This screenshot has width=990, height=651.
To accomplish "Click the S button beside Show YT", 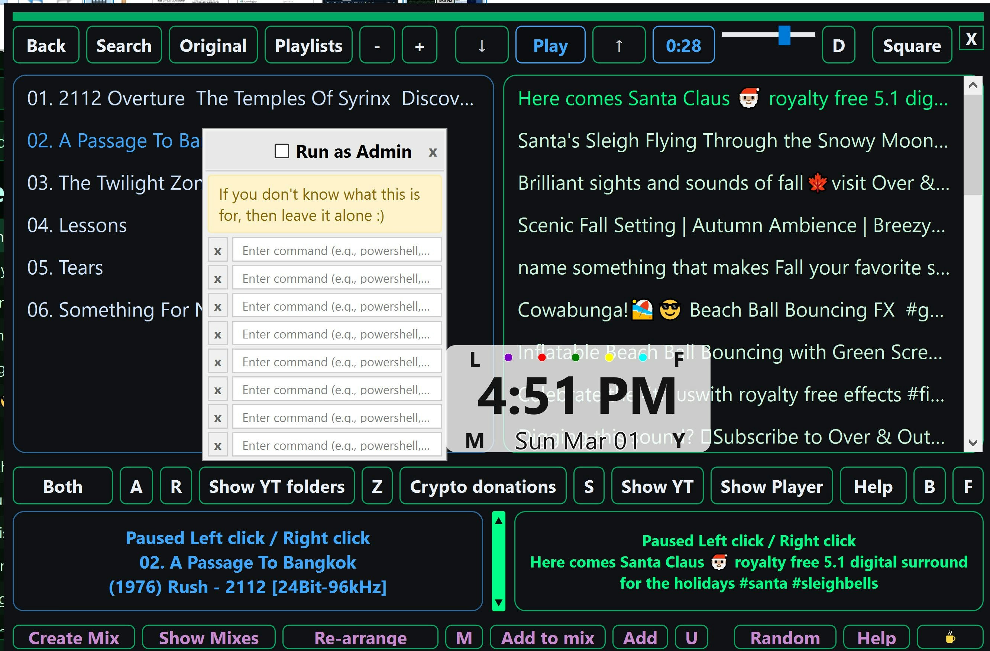I will (589, 486).
